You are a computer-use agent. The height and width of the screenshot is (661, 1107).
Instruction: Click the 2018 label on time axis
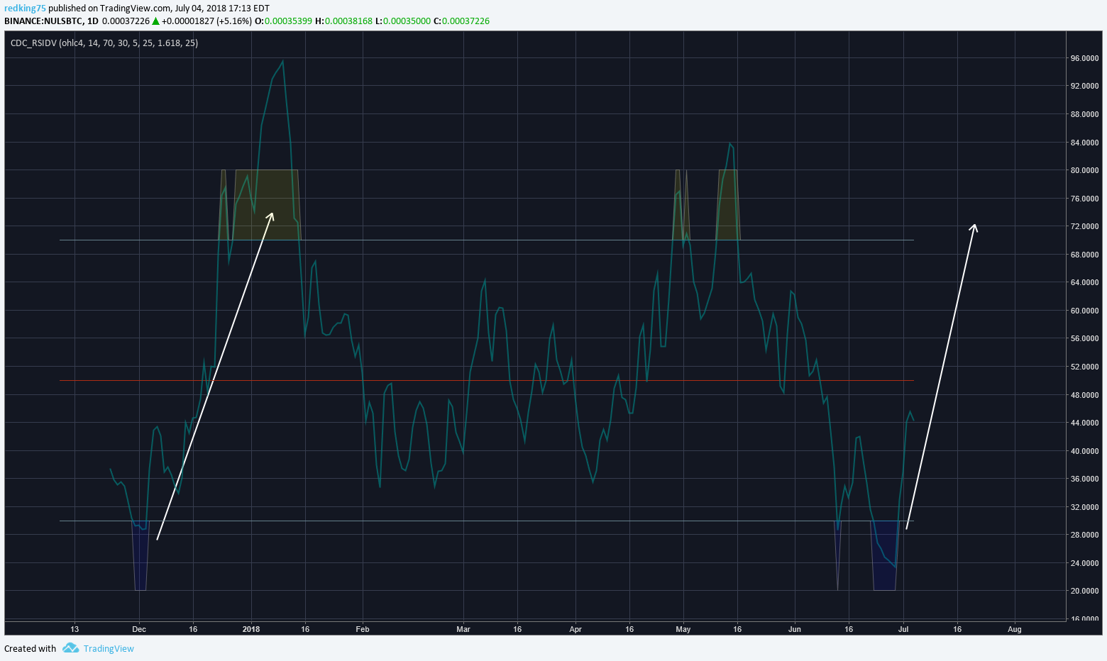click(251, 629)
